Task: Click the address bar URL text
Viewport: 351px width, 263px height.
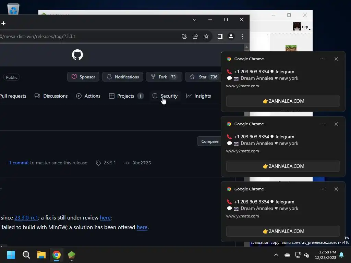Action: (x=38, y=36)
